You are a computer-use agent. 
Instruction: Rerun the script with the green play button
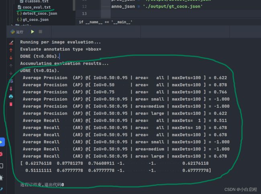click(33, 32)
